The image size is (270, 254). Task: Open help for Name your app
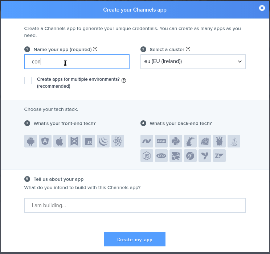coord(95,49)
